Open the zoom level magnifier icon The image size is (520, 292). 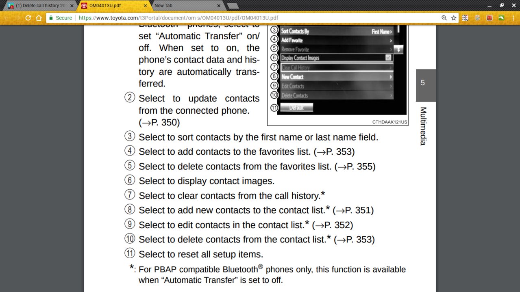pyautogui.click(x=444, y=18)
